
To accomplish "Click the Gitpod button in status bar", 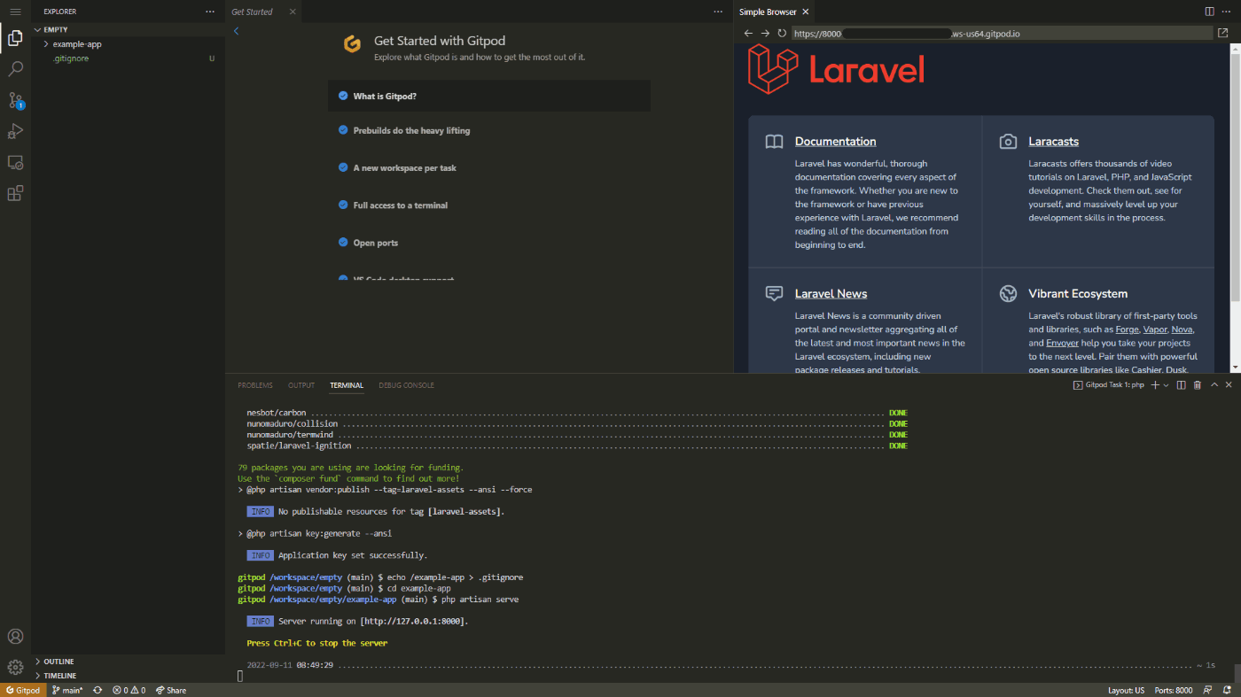I will [22, 690].
